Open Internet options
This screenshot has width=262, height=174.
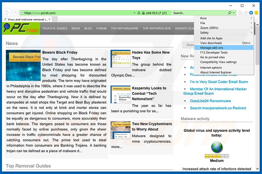click(224, 68)
